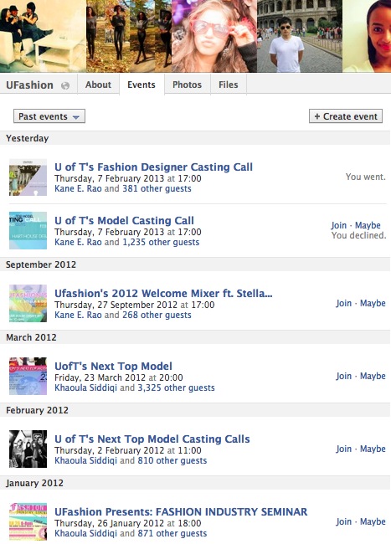Viewport: 391px width, 544px height.
Task: Open the cover photo of woman with red lipstick
Action: click(x=367, y=36)
